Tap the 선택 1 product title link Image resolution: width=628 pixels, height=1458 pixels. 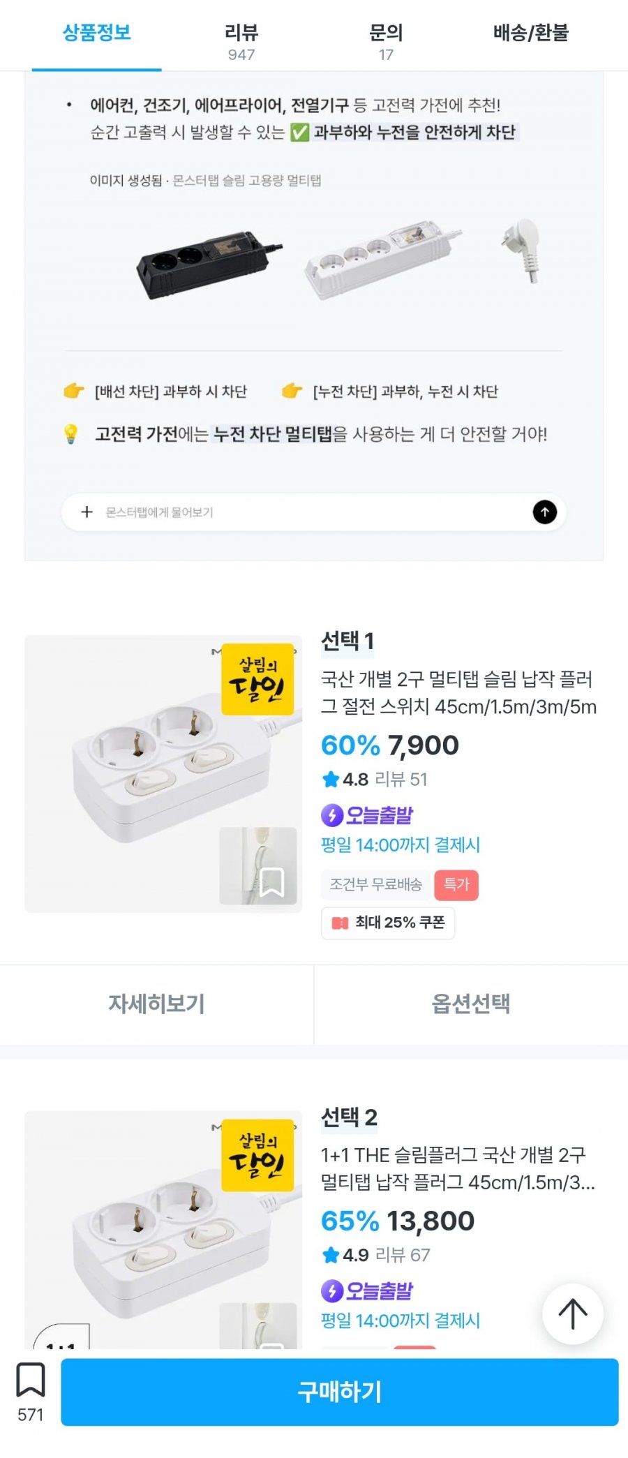click(458, 692)
